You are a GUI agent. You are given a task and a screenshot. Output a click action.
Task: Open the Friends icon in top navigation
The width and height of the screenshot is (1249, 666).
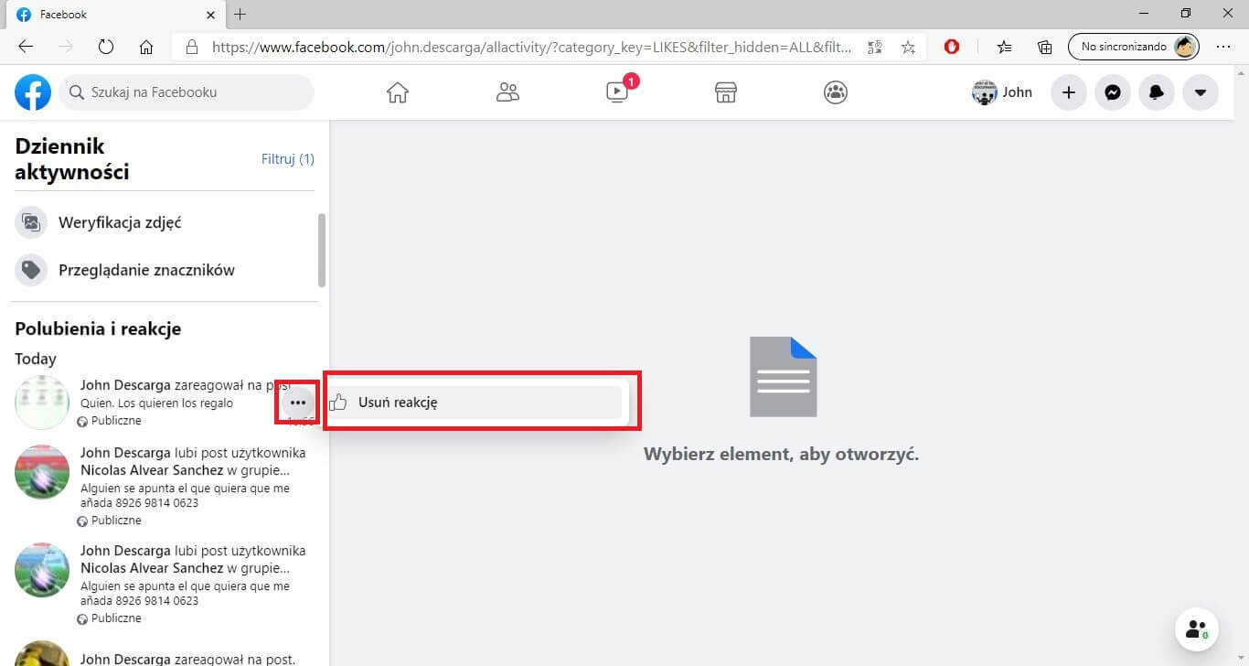[x=507, y=92]
